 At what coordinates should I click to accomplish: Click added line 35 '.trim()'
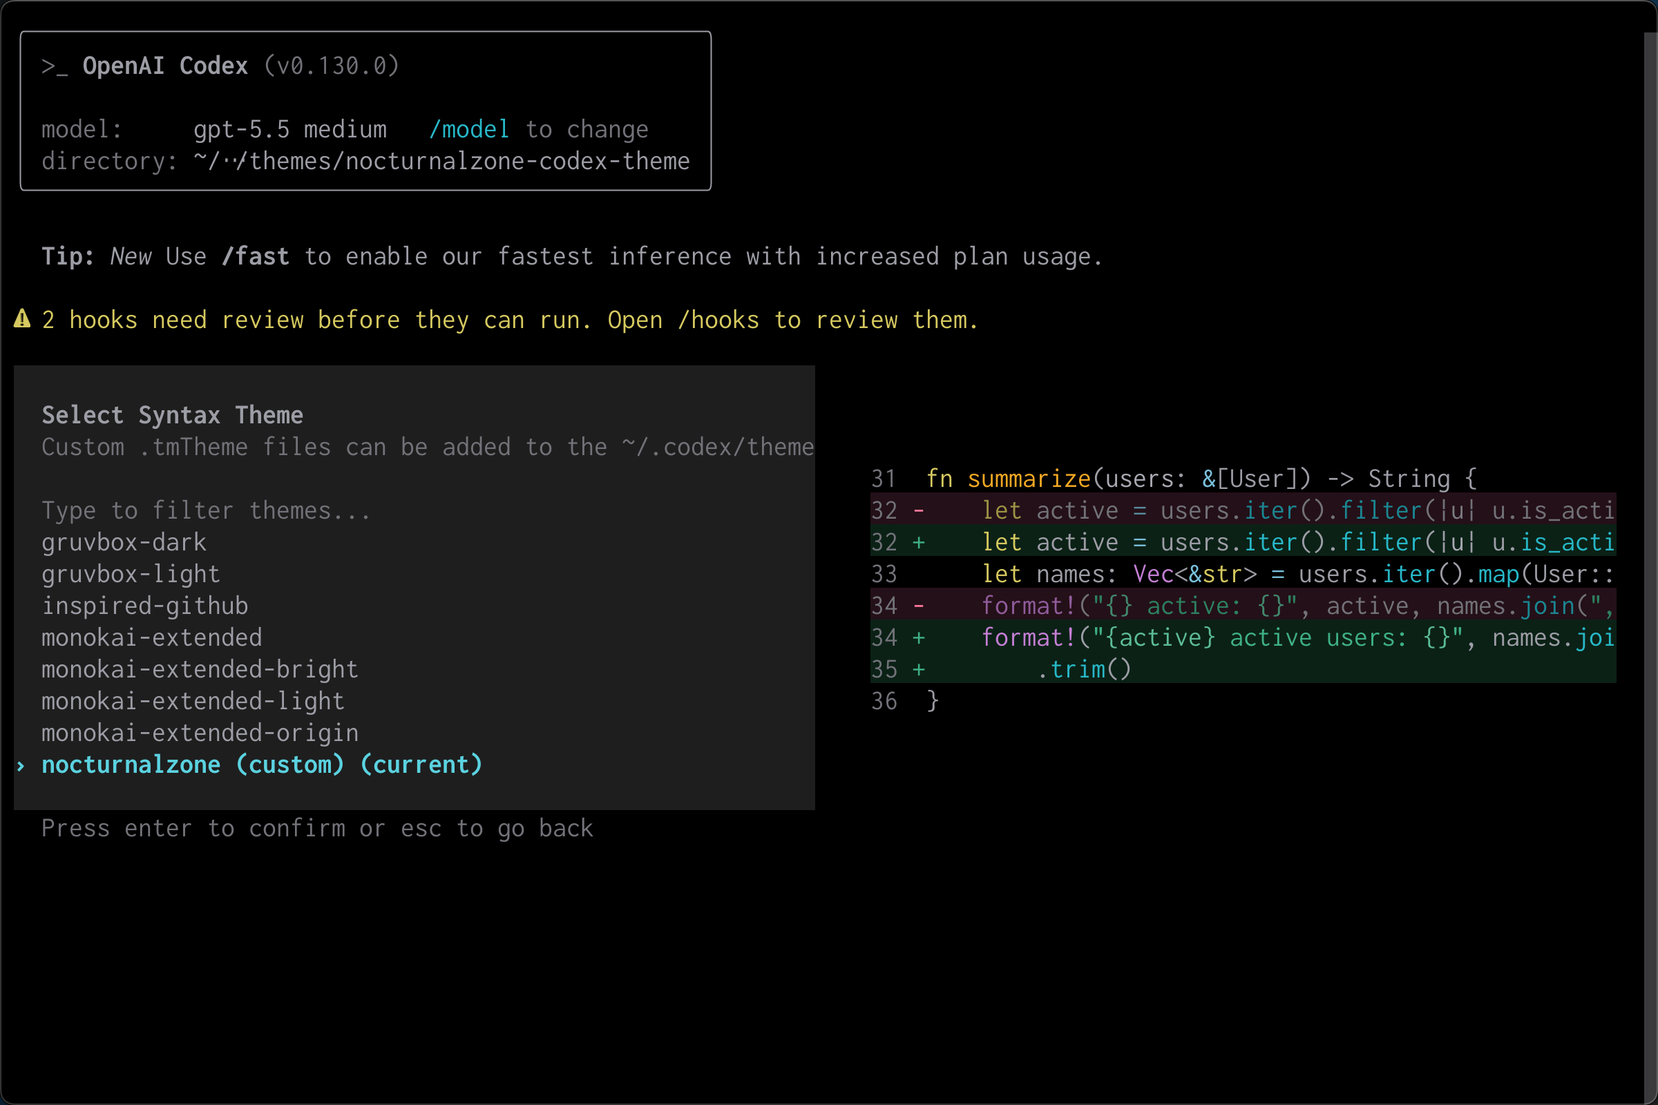(x=1243, y=668)
